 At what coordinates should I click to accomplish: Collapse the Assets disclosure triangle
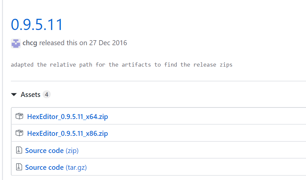[x=14, y=95]
